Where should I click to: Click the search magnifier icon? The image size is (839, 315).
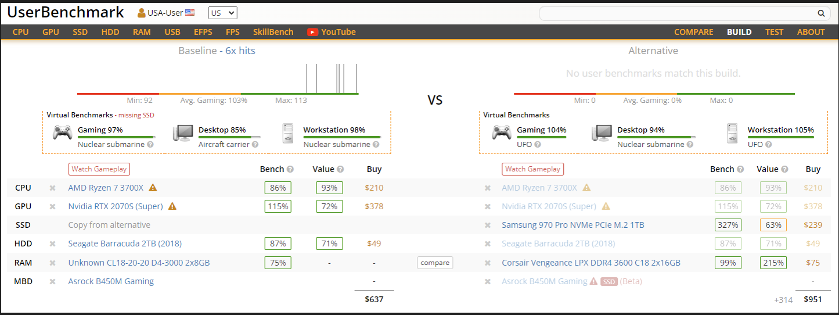point(821,13)
